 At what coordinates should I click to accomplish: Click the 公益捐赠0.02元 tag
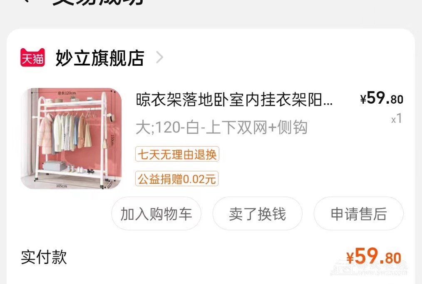click(x=177, y=179)
